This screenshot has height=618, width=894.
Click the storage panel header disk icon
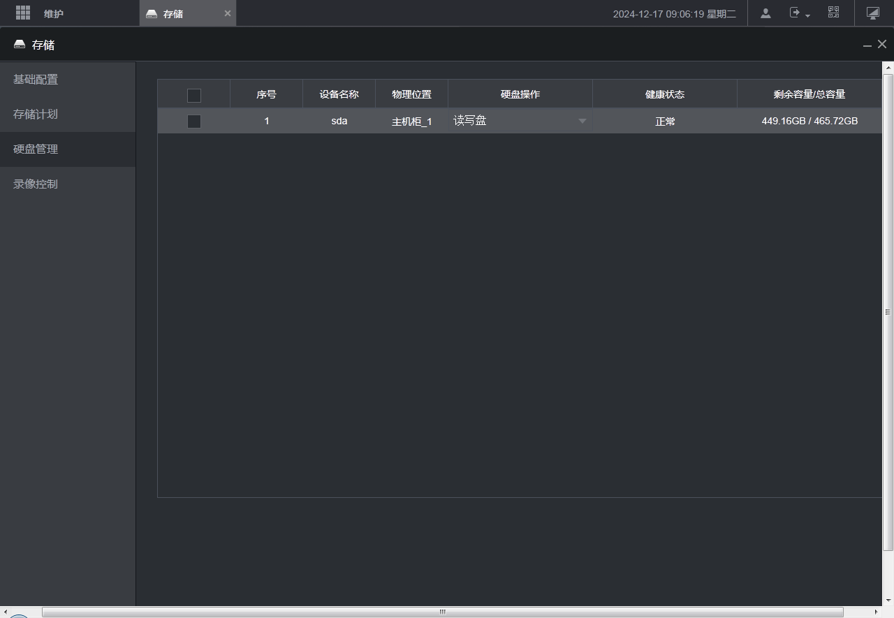(20, 45)
